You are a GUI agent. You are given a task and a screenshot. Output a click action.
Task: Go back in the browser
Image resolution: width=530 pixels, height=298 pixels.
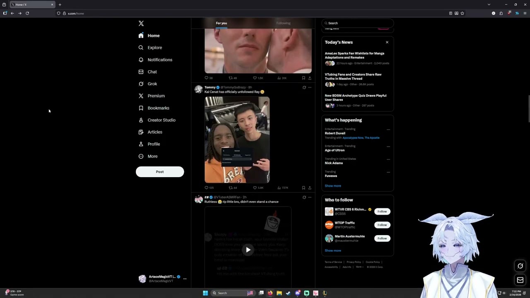coord(12,13)
